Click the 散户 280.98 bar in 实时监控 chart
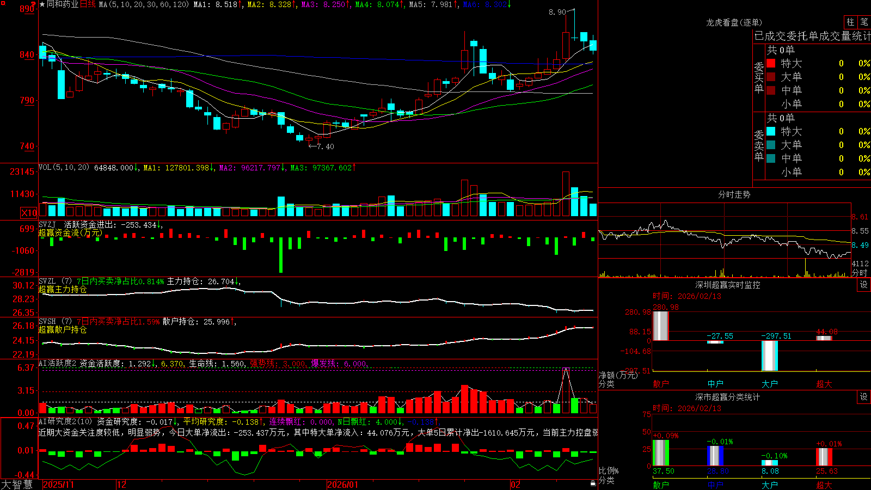This screenshot has height=490, width=871. 660,326
